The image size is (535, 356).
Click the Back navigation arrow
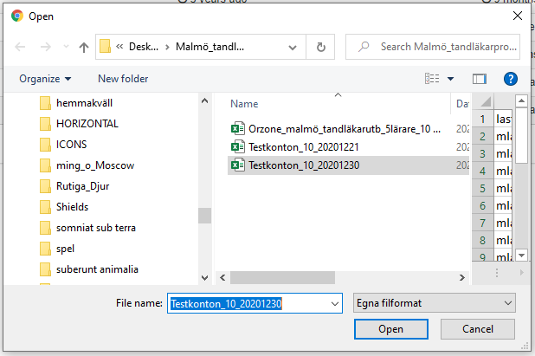pos(20,47)
